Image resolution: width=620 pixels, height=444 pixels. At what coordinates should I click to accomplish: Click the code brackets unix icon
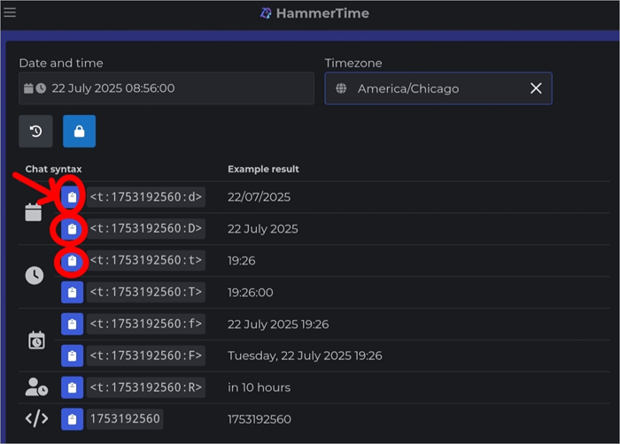[x=36, y=418]
